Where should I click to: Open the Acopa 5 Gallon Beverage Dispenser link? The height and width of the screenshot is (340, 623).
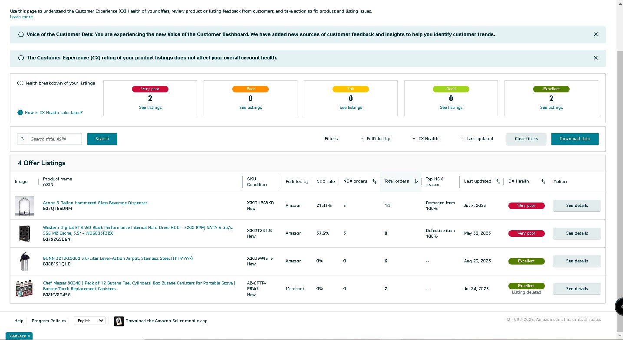(x=95, y=203)
